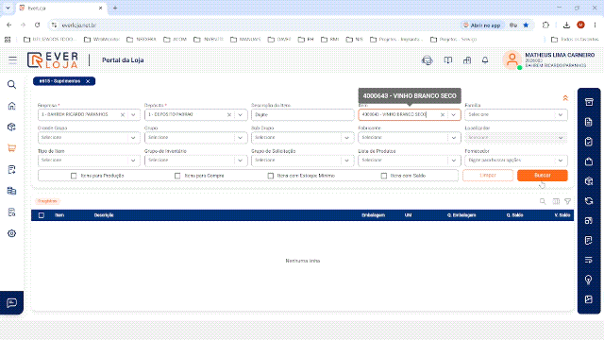The width and height of the screenshot is (604, 340).
Task: Click the orange Buscar button
Action: click(543, 176)
